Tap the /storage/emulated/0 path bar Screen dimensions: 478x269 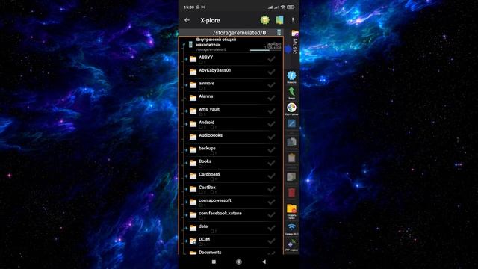click(231, 32)
